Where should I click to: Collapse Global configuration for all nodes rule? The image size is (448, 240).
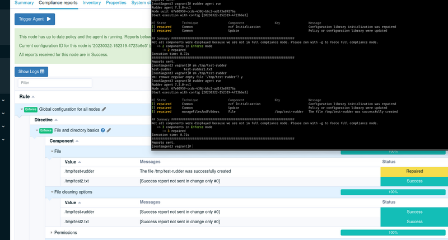pos(22,109)
